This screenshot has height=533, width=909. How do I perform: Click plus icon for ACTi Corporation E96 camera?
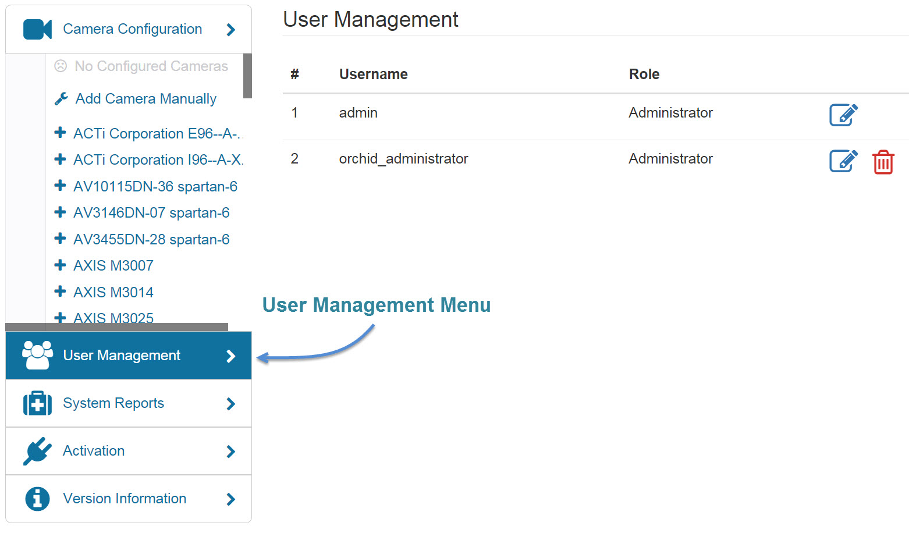60,133
